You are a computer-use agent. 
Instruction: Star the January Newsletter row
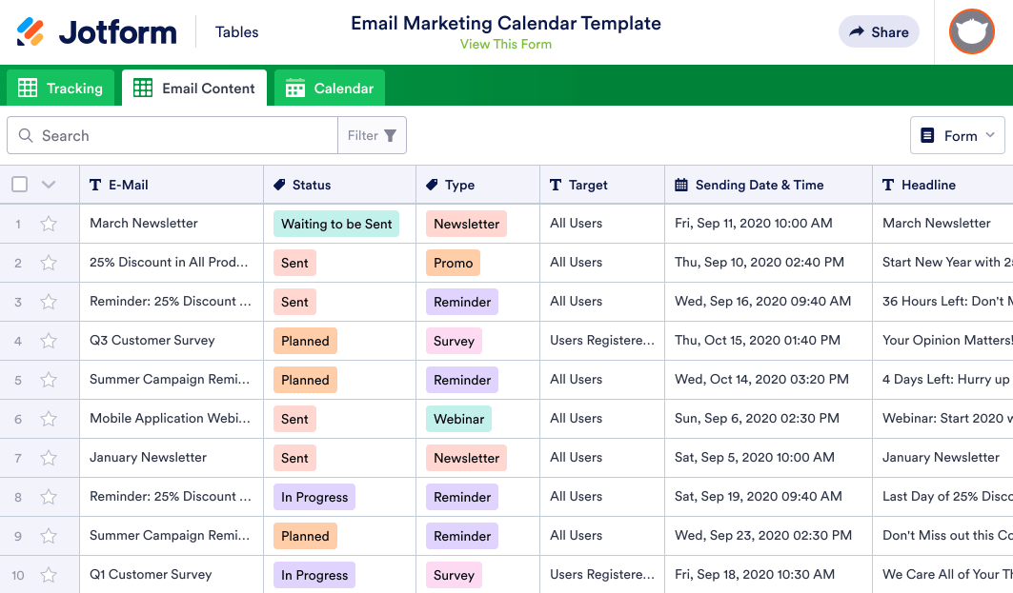coord(49,457)
